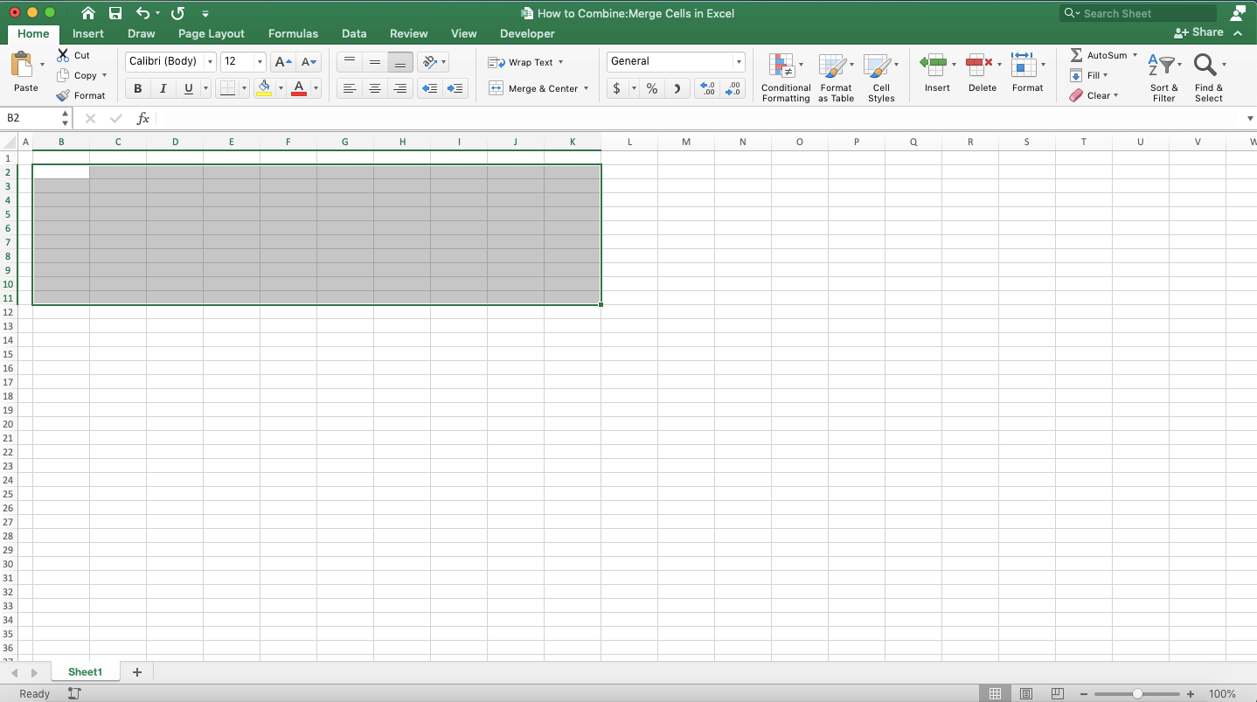Apply bold formatting to selection
The image size is (1257, 702).
(x=137, y=87)
